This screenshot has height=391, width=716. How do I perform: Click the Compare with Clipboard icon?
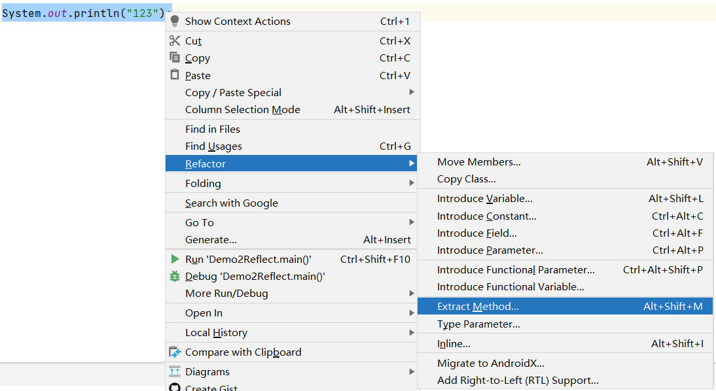(x=175, y=352)
